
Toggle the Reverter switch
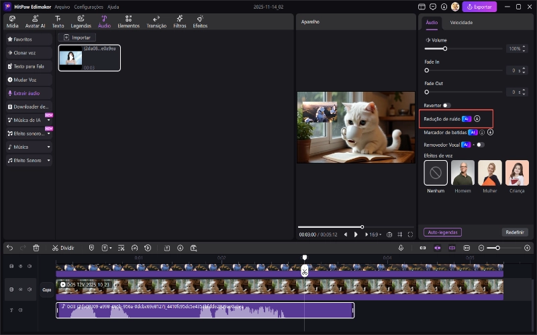(x=446, y=105)
